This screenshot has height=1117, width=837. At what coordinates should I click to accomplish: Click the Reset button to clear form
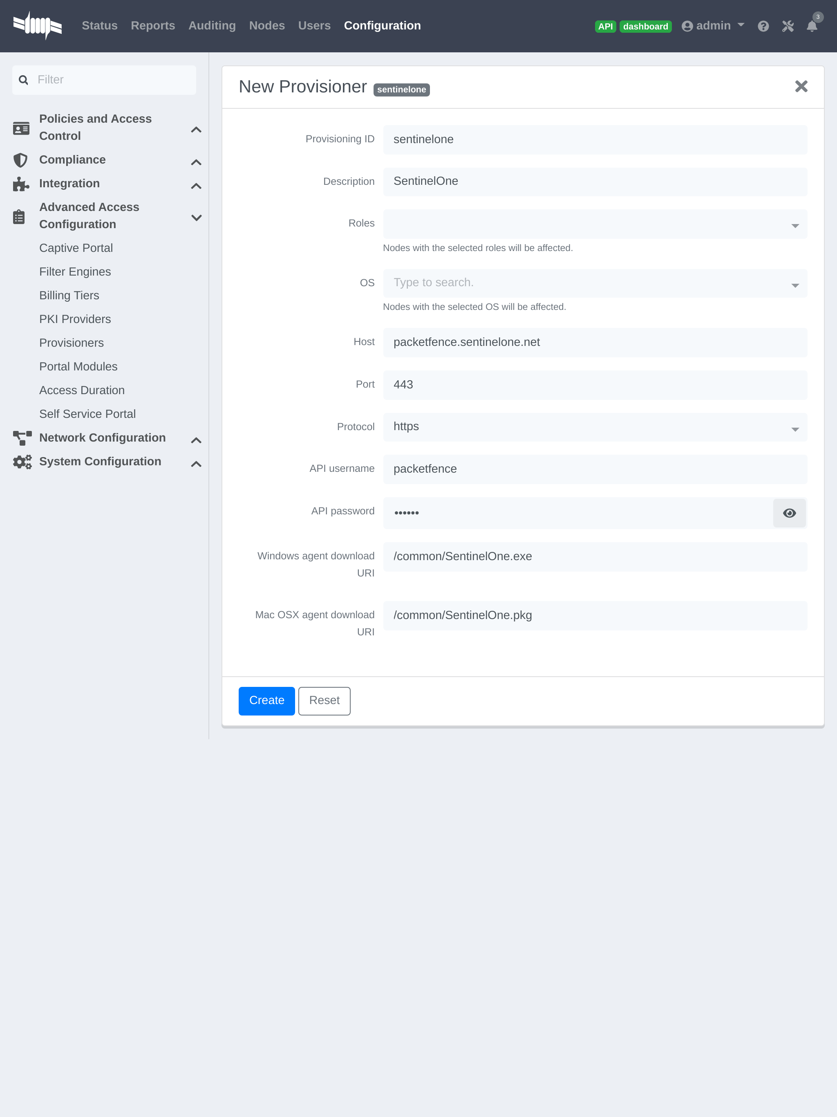click(x=324, y=700)
